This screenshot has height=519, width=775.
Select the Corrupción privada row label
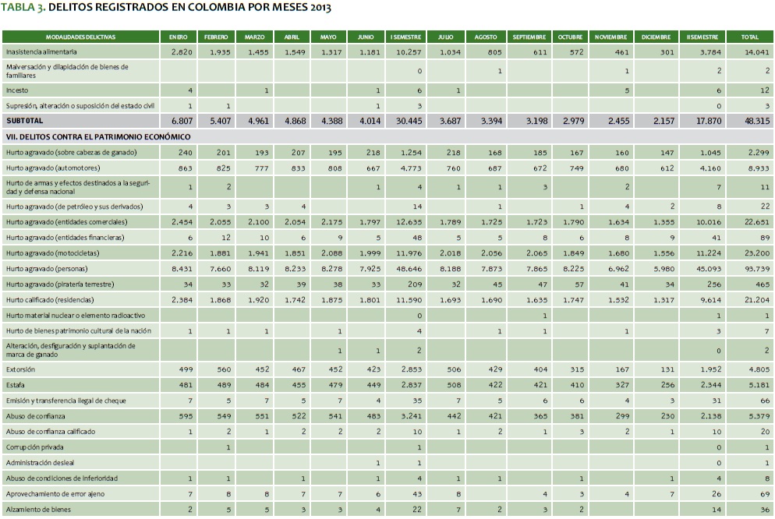(36, 447)
